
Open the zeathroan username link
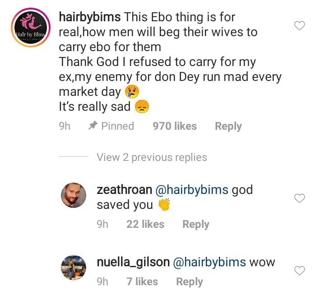(124, 190)
